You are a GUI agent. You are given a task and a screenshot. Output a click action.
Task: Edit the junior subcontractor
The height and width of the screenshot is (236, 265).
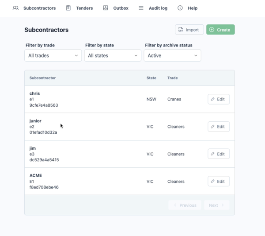(219, 127)
